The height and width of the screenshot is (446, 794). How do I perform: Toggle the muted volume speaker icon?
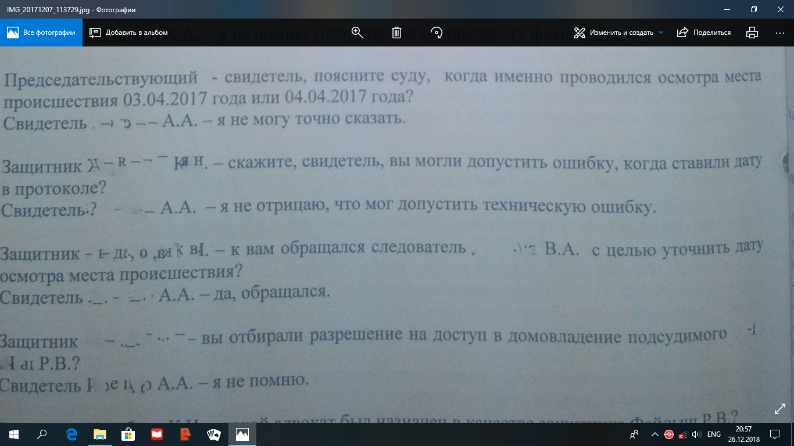point(697,434)
